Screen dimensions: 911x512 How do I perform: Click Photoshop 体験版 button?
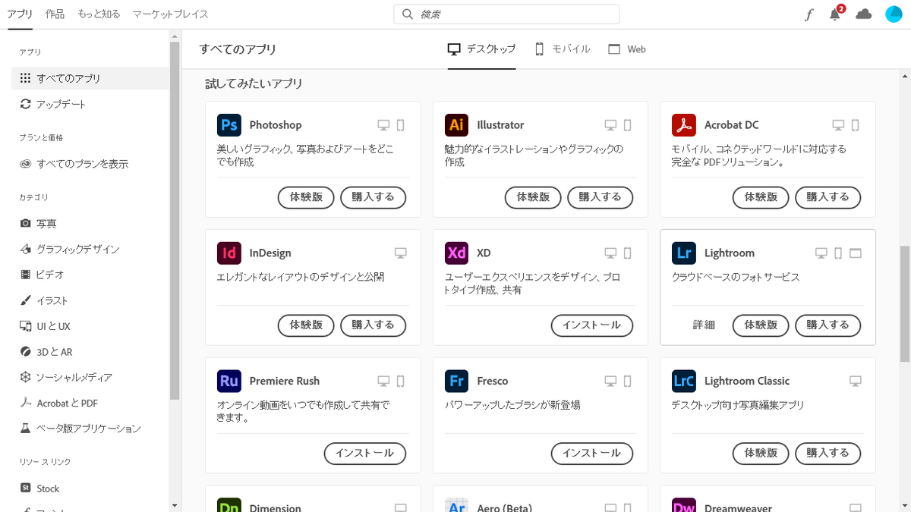click(x=306, y=197)
